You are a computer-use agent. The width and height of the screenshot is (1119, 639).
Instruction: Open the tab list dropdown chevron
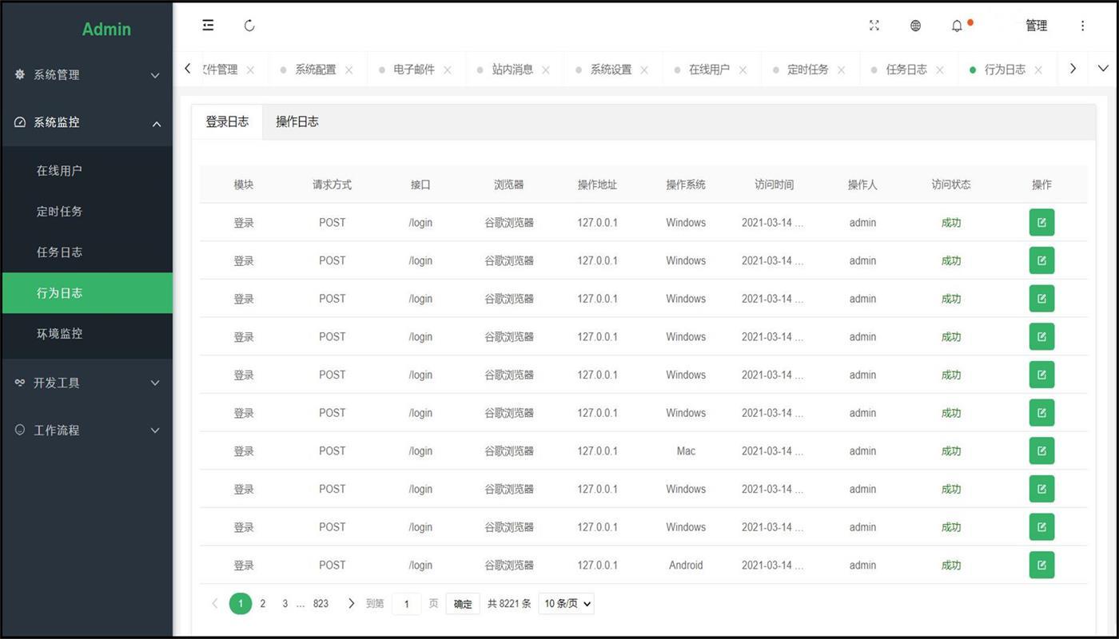pyautogui.click(x=1102, y=69)
